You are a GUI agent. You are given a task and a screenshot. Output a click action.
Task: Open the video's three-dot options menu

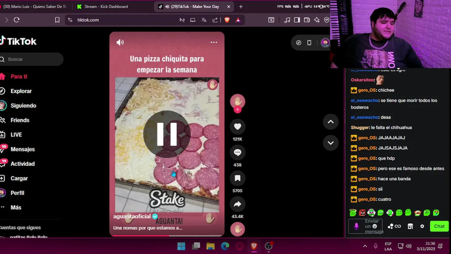click(x=214, y=42)
